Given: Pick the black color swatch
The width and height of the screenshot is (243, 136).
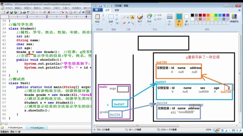Looking at the screenshot, I should [x=192, y=15].
